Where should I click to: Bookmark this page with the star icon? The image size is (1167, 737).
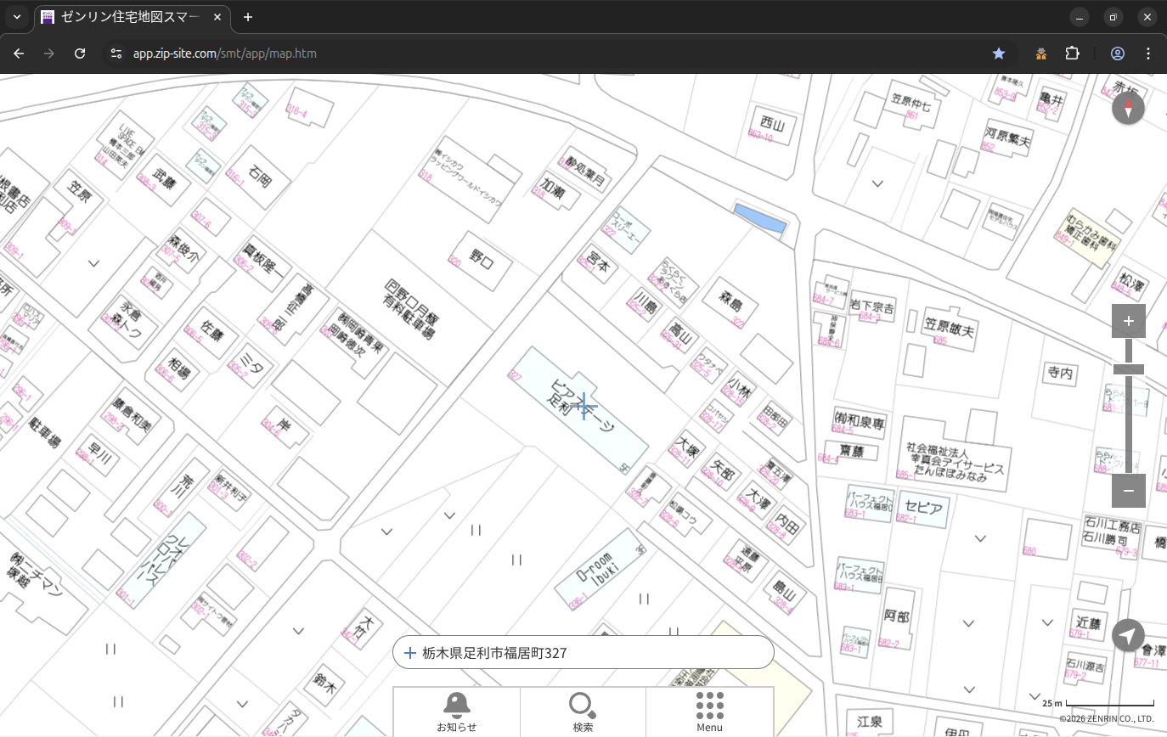pyautogui.click(x=999, y=53)
